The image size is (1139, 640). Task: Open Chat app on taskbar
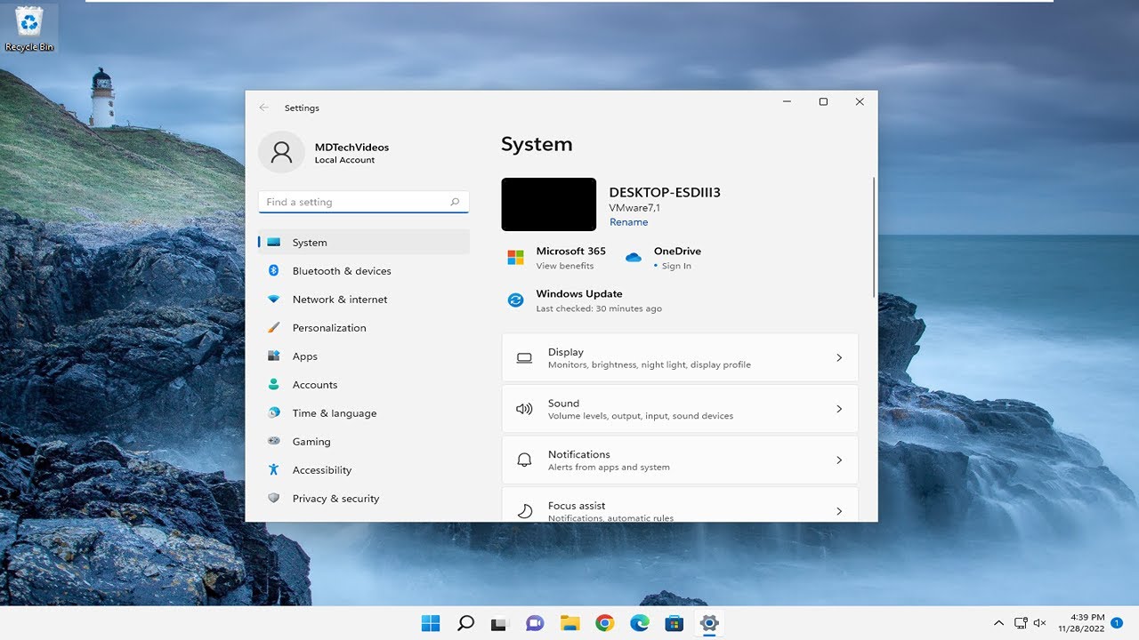(535, 623)
